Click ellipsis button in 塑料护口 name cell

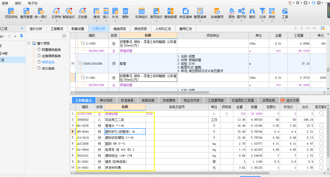143,132
